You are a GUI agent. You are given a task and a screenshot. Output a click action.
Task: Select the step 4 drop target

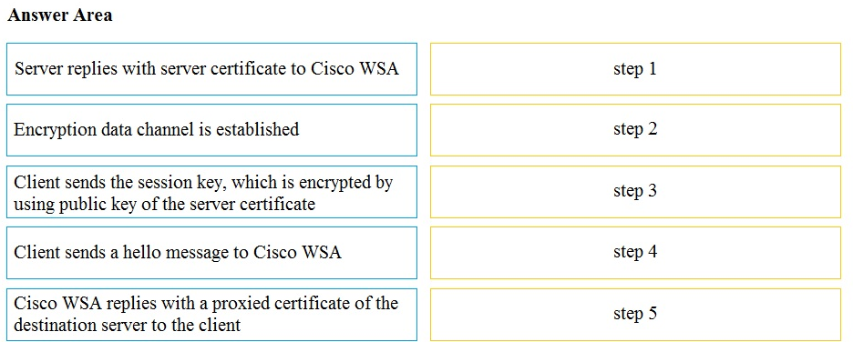(x=635, y=253)
